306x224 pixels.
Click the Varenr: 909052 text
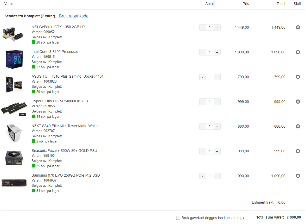[x=43, y=32]
